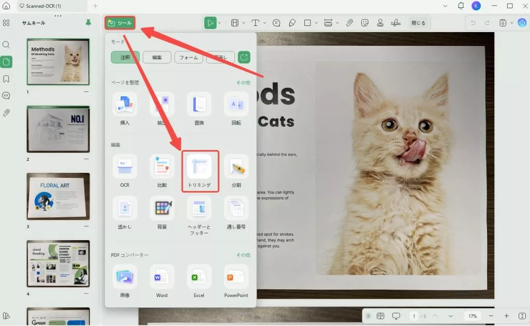Open the 比較 compare tool
The height and width of the screenshot is (326, 530).
(x=162, y=171)
